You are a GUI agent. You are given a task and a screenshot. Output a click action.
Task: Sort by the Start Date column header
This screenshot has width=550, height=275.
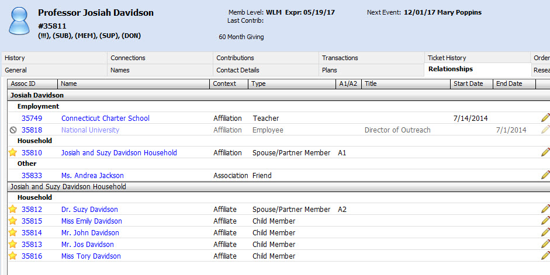(468, 83)
